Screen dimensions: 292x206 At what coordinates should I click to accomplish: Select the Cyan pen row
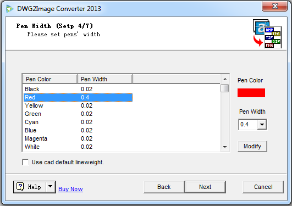pos(78,122)
